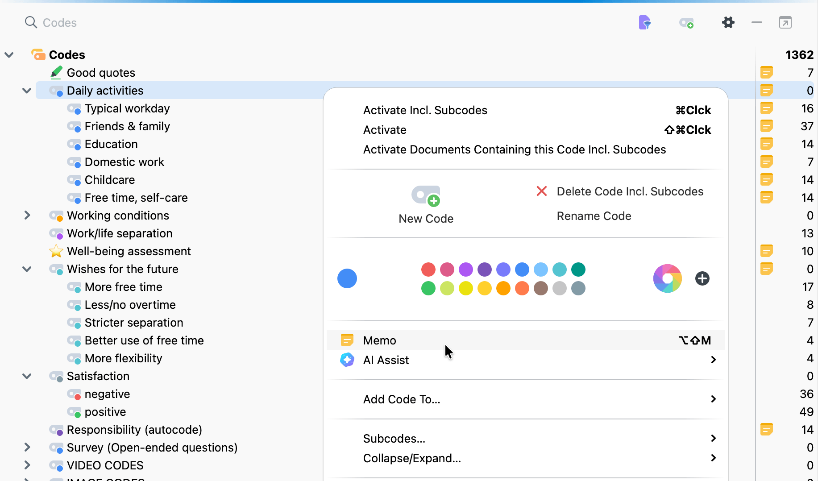Viewport: 818px width, 481px height.
Task: Click the AI Assist diamond icon
Action: coord(347,360)
